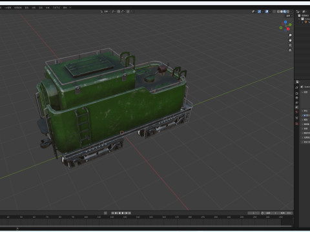Click the red X axis on navigation gizmo
This screenshot has width=310, height=232.
tap(288, 29)
